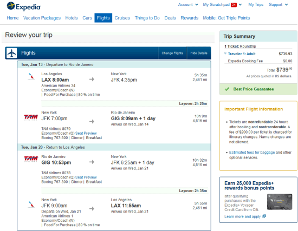Select the Hotels tab
The image size is (298, 231).
click(72, 18)
